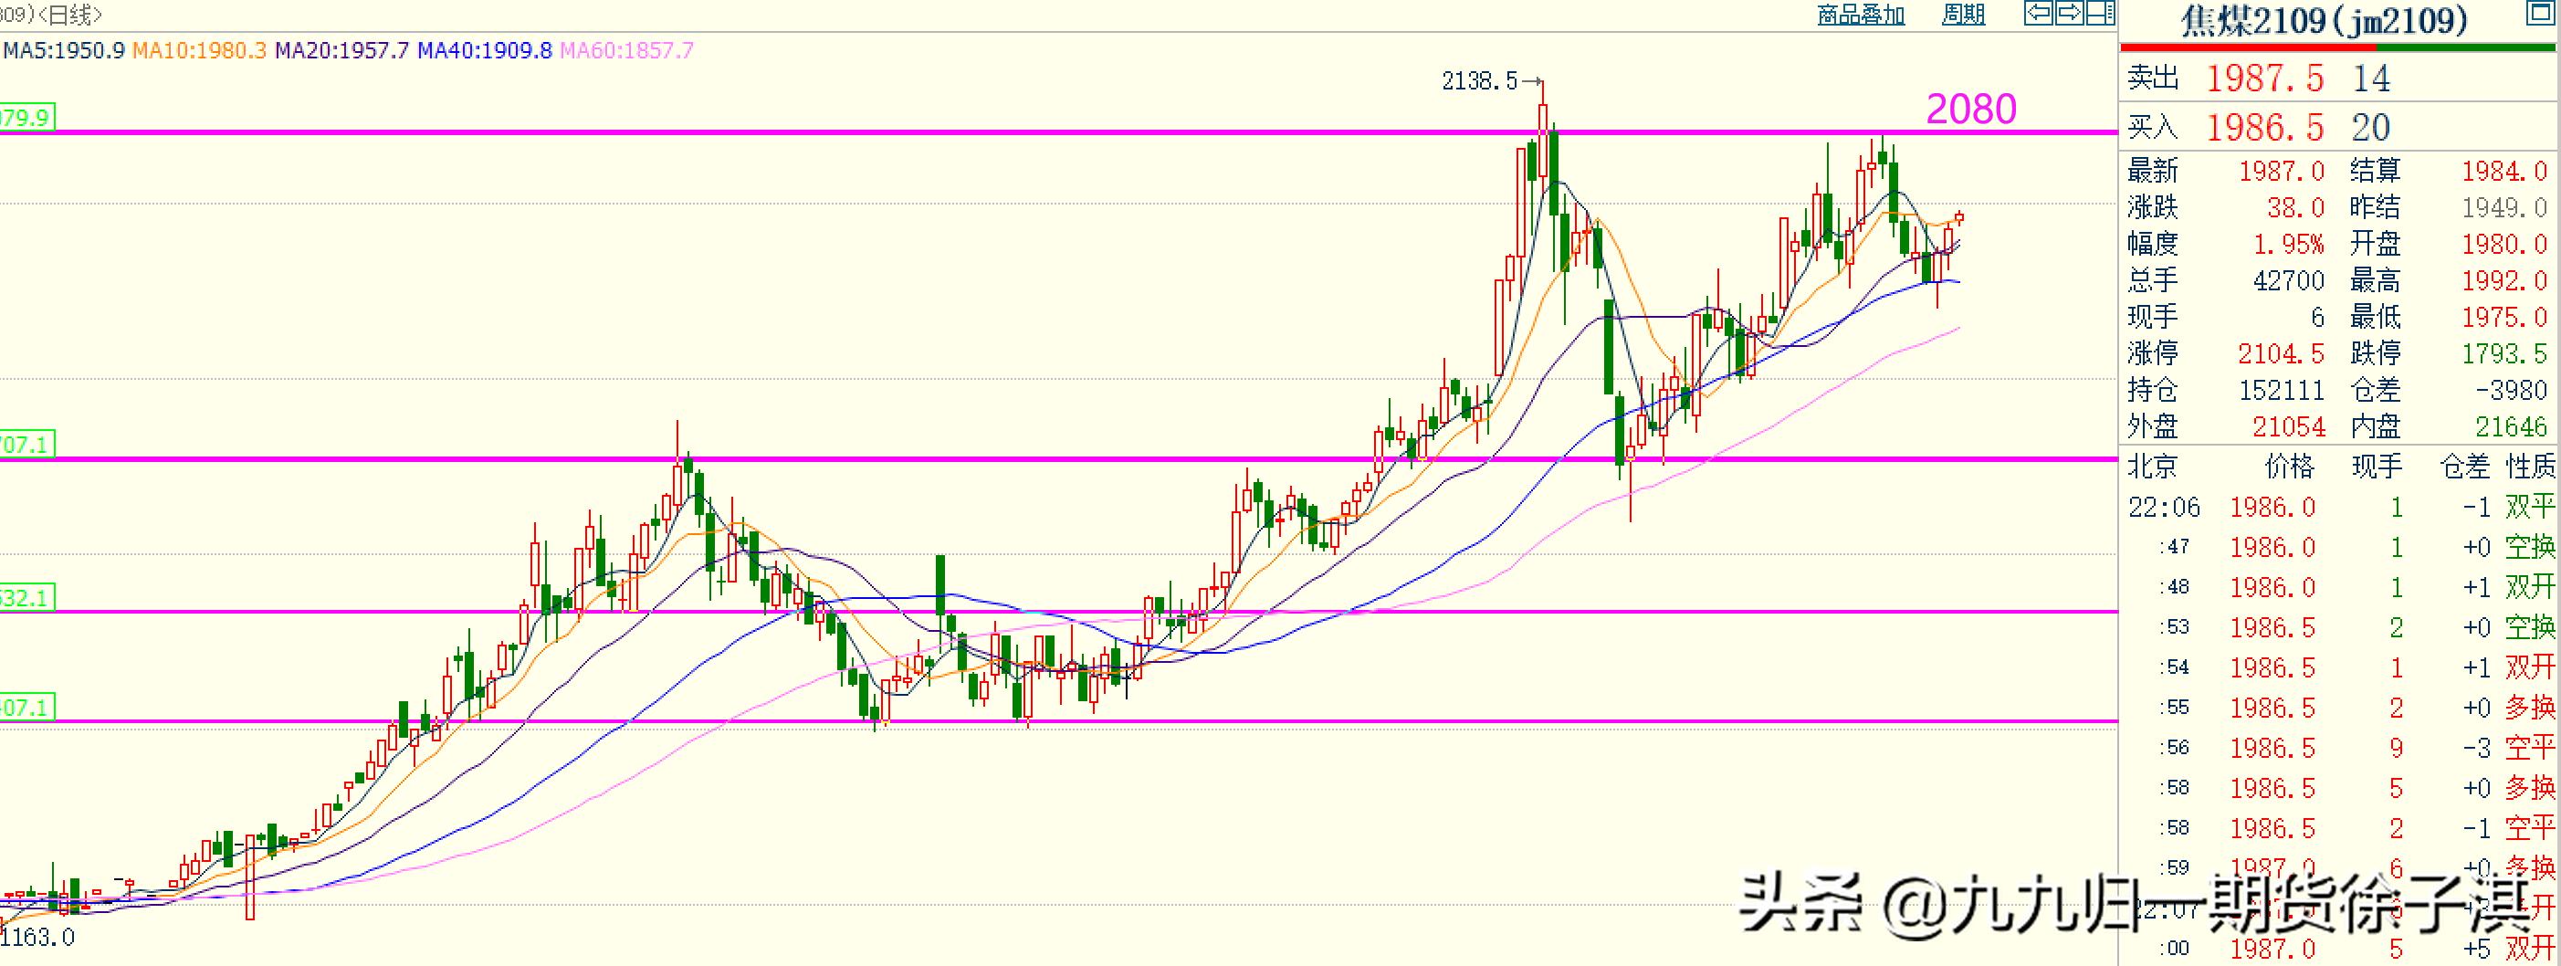Viewport: 2561px width, 966px height.
Task: Click the 开盘 value 1980.0
Action: tap(2503, 245)
